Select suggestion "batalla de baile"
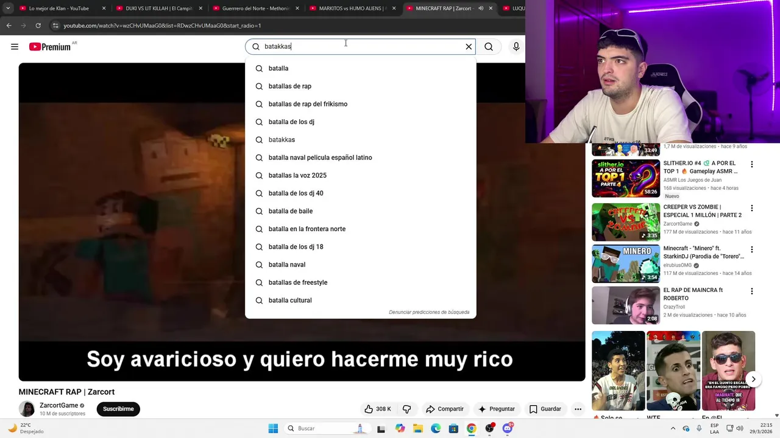The width and height of the screenshot is (780, 438). [360, 211]
